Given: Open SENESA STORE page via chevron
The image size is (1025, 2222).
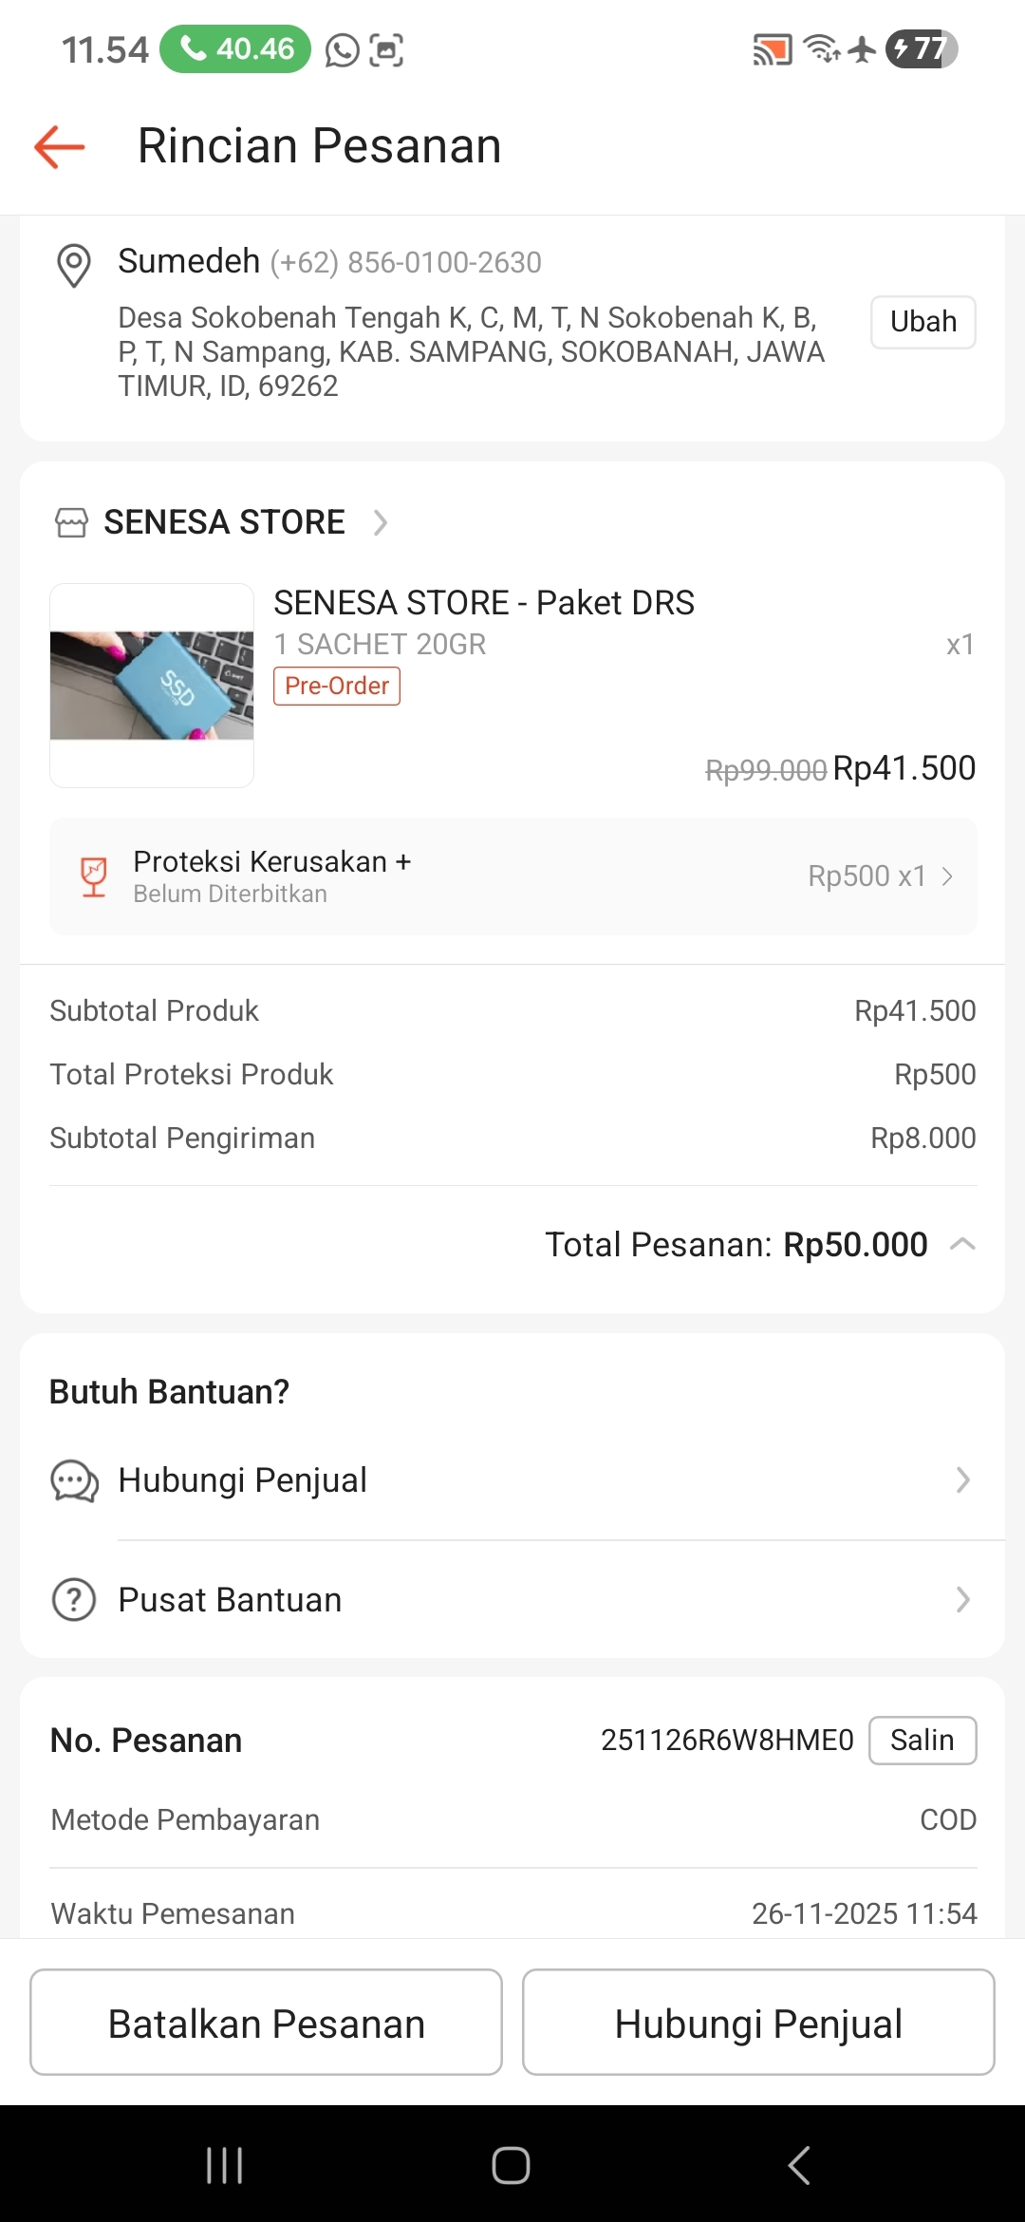Looking at the screenshot, I should click(381, 522).
